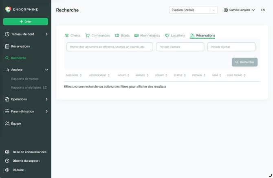
Task: Open the Abonnements card icon tab
Action: [136, 35]
